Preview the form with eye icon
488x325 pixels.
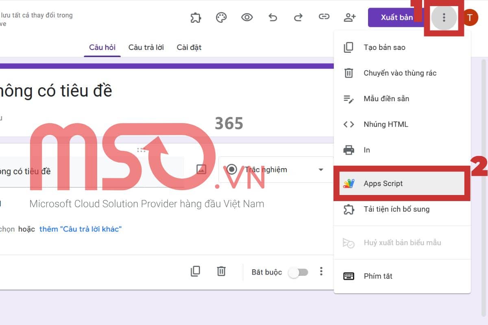coord(247,17)
